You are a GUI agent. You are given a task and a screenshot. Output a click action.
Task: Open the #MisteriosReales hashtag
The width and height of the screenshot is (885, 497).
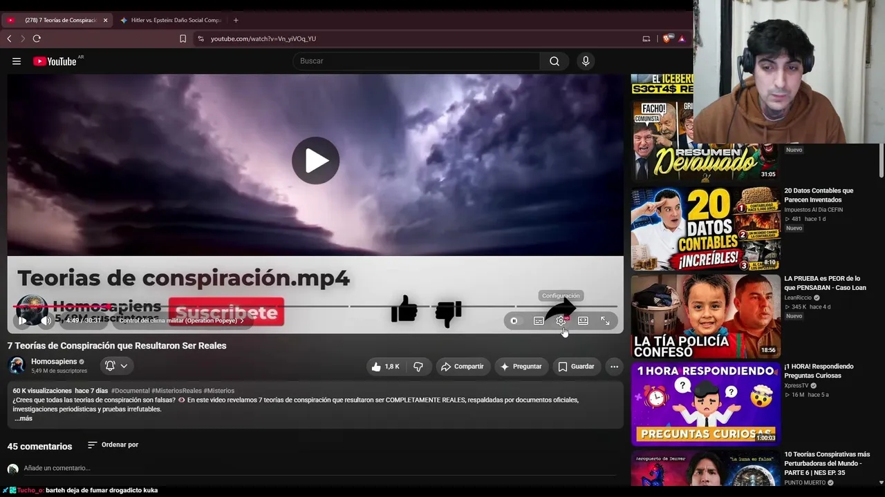click(x=176, y=391)
